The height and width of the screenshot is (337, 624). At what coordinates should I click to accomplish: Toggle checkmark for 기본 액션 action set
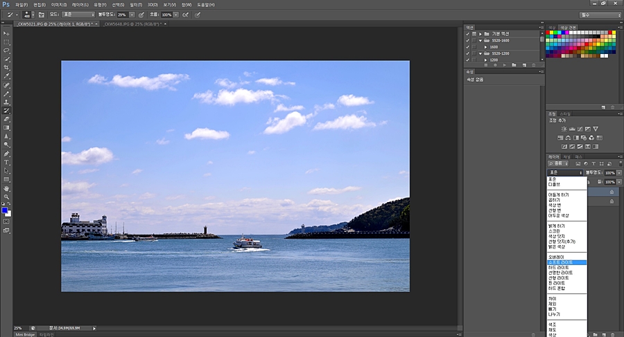467,33
